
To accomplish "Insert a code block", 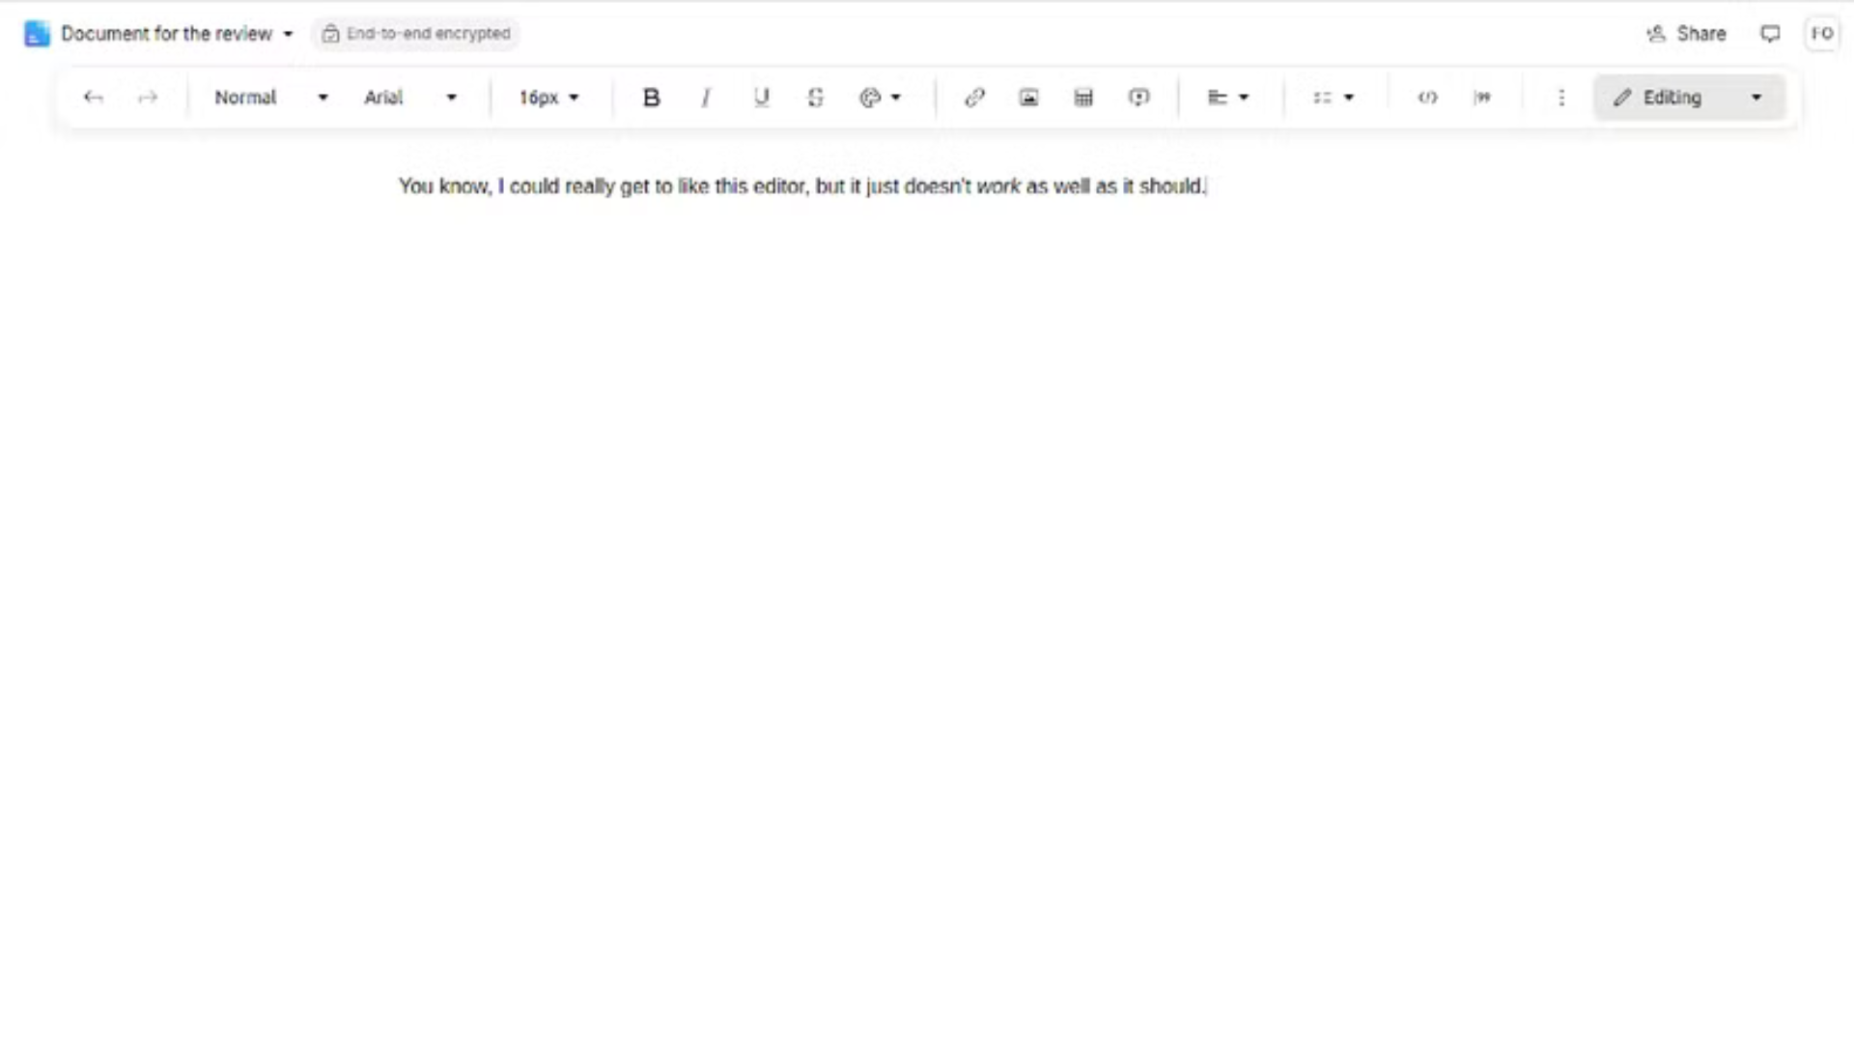I will 1427,98.
